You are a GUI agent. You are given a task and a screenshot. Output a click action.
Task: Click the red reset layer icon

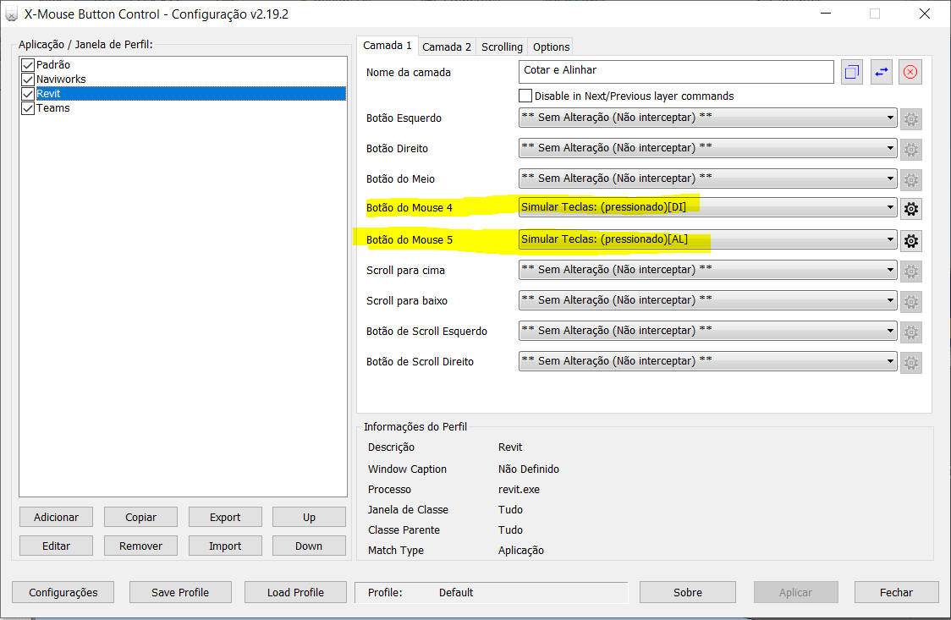click(910, 72)
